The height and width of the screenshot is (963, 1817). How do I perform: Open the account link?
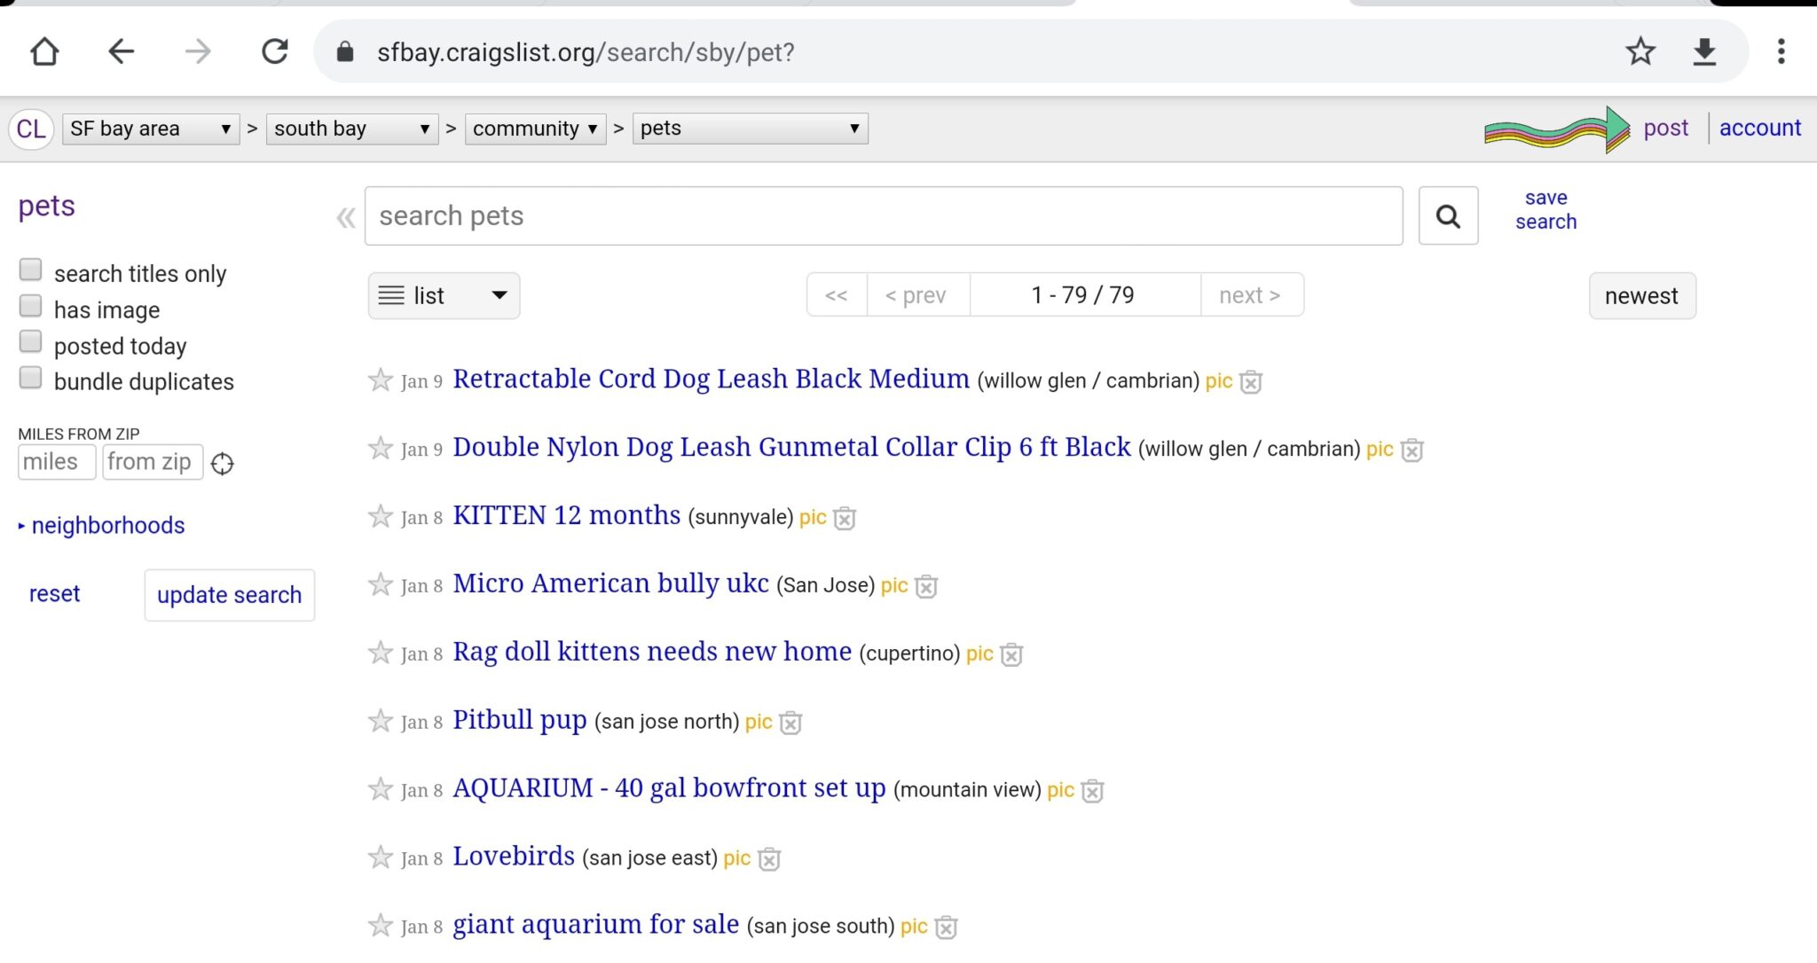[x=1760, y=128]
